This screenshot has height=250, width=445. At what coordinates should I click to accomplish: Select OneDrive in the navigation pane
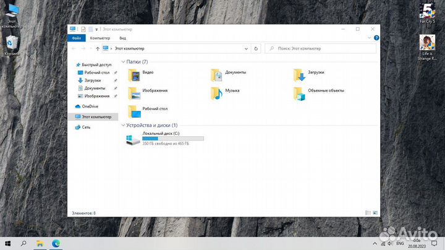tap(90, 106)
